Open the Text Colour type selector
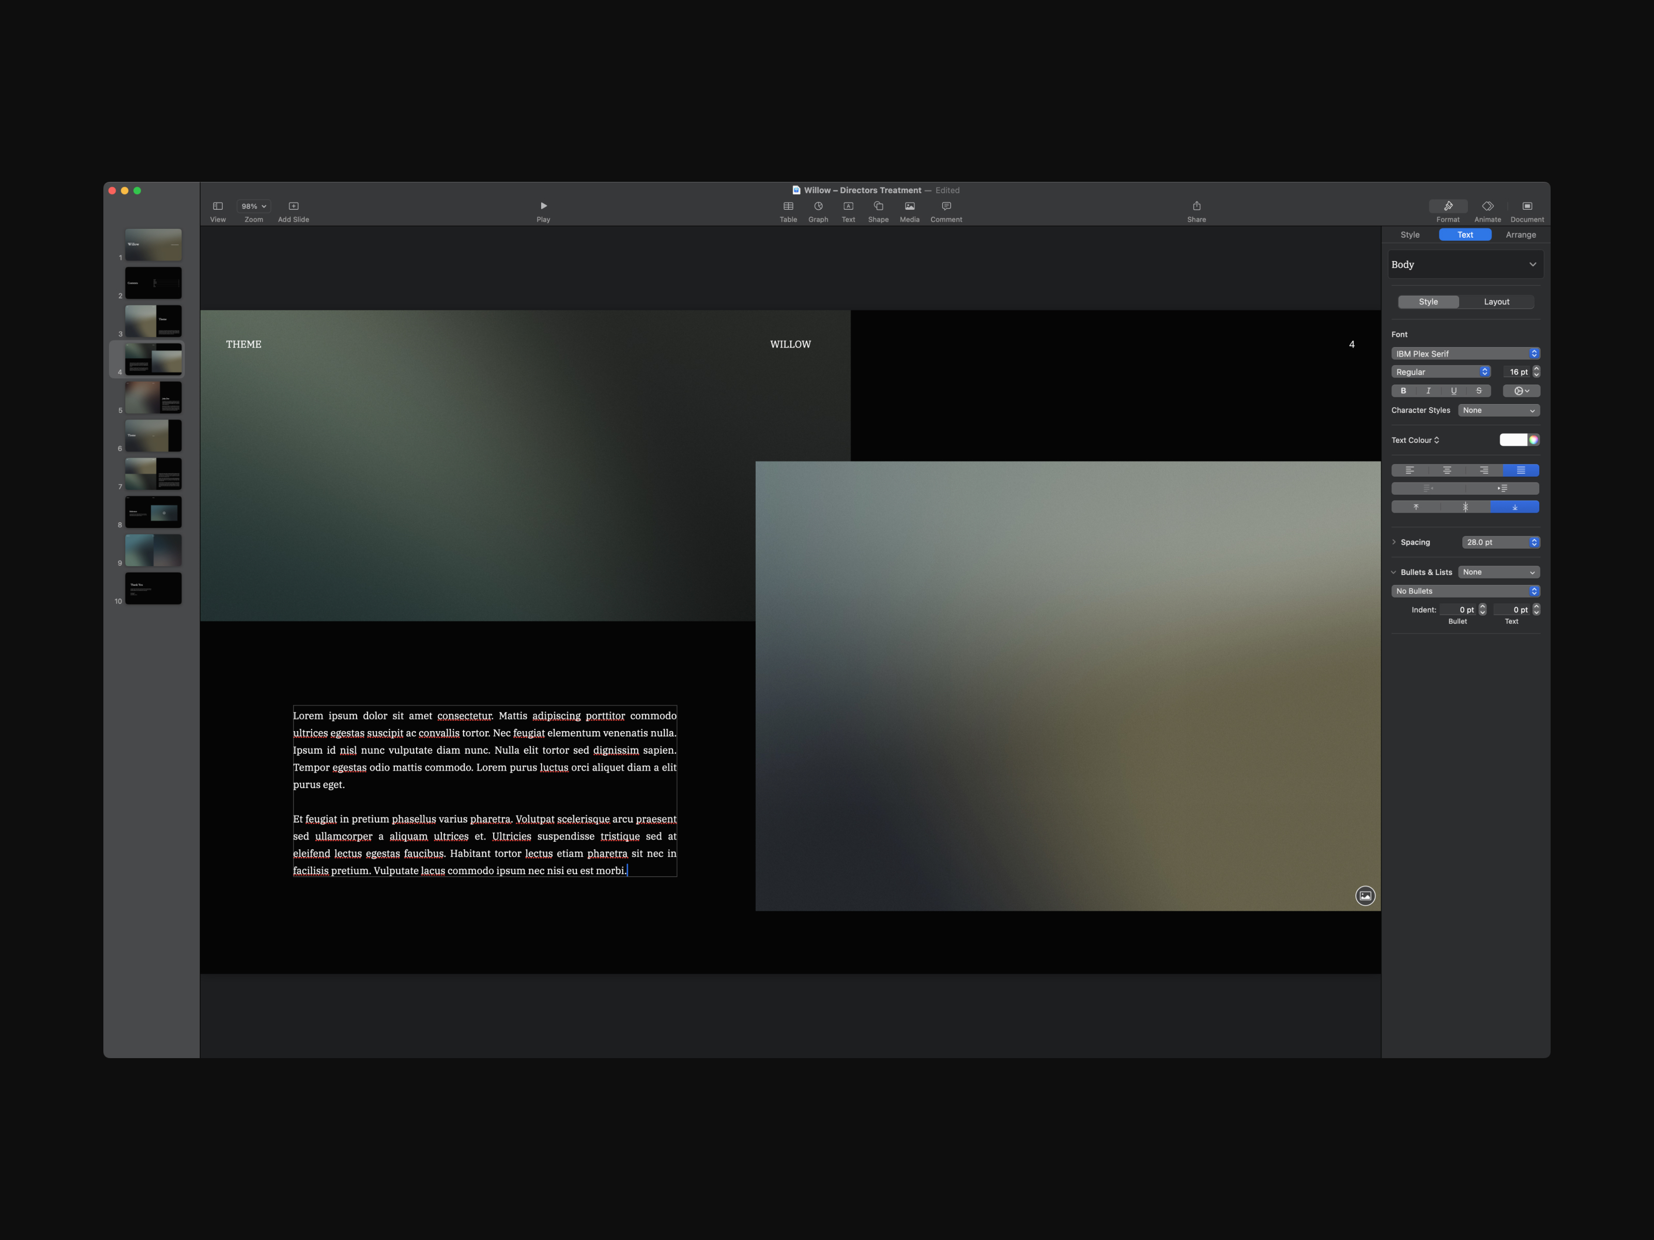1654x1240 pixels. 1415,440
